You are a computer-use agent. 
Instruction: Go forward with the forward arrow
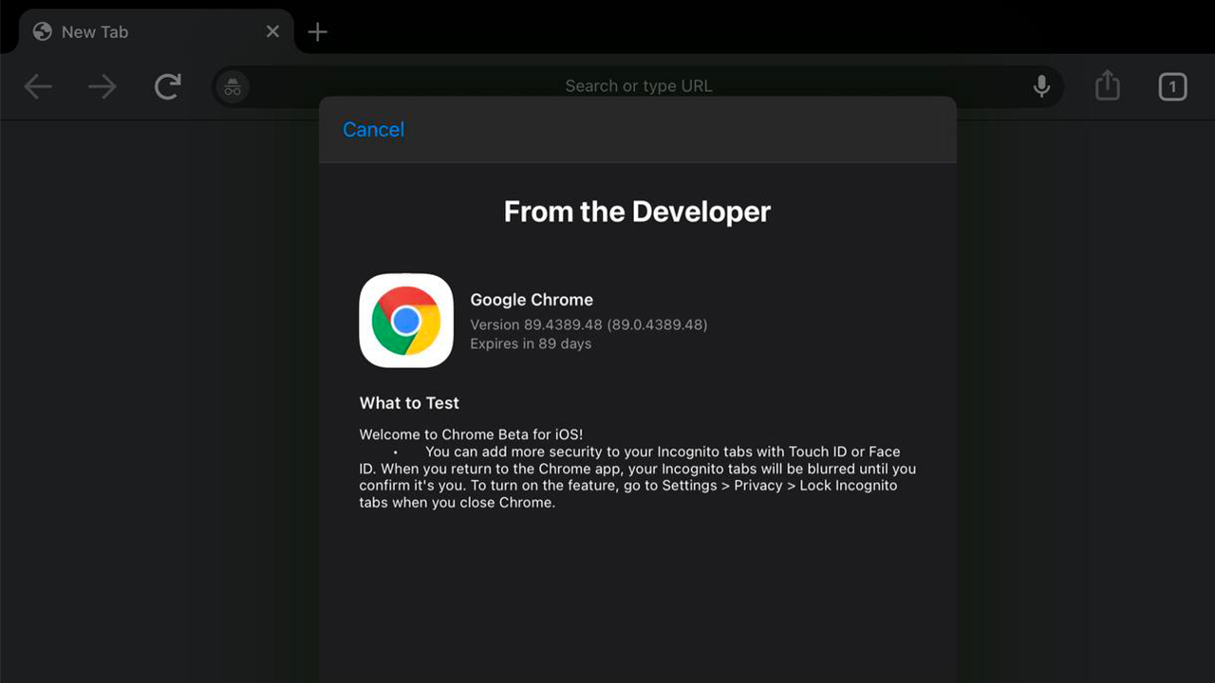[103, 87]
